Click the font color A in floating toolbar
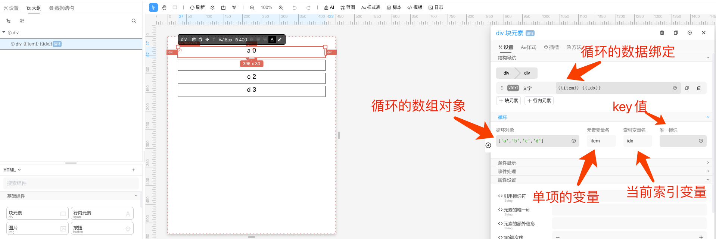 pyautogui.click(x=272, y=40)
